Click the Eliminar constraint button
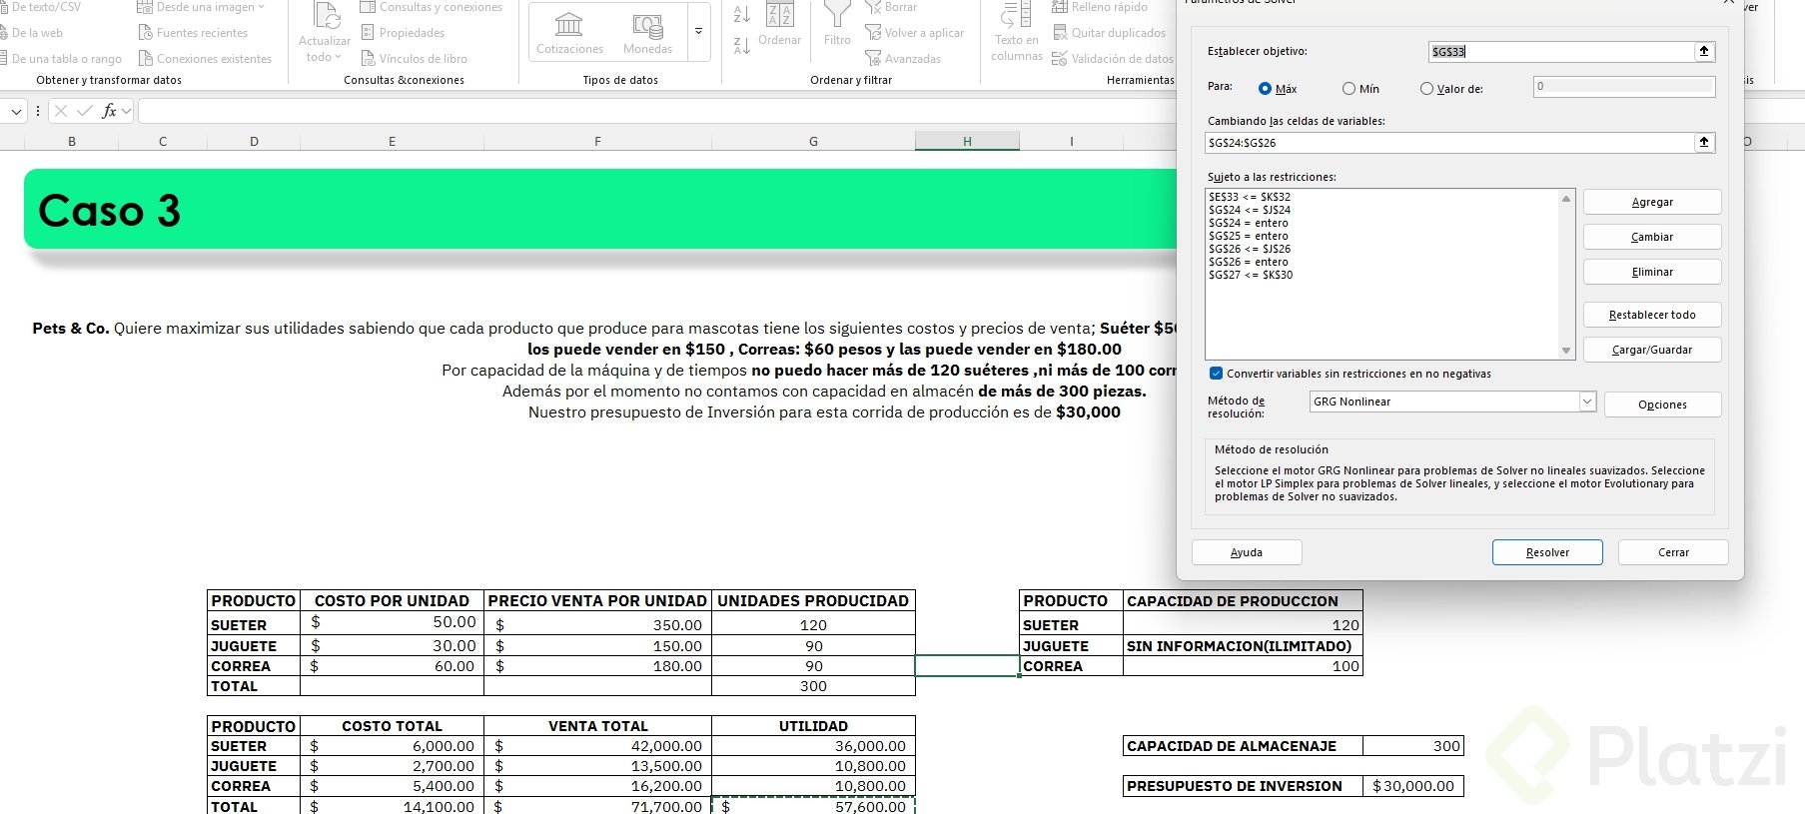 pos(1652,272)
